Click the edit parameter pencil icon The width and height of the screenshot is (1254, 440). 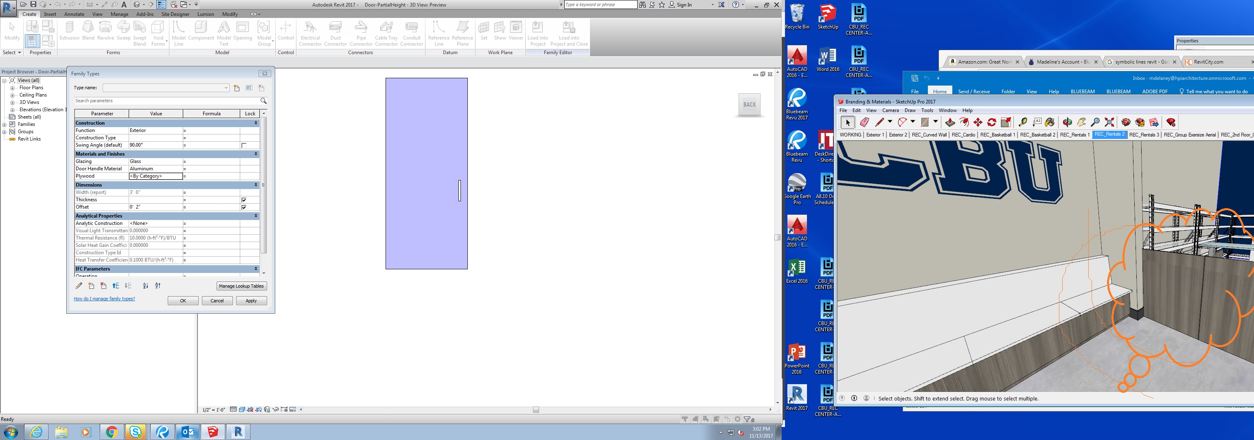pyautogui.click(x=79, y=286)
